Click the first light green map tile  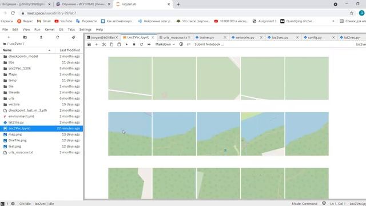coord(130,78)
